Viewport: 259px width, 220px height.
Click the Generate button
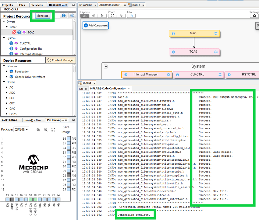click(x=42, y=16)
